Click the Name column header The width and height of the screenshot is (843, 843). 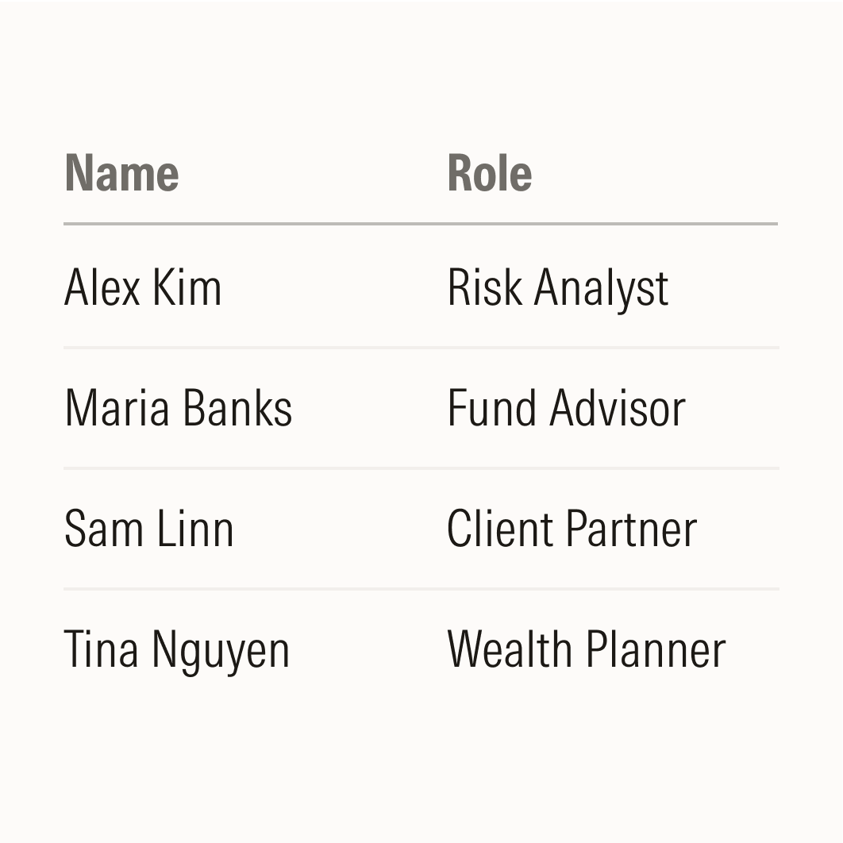click(x=121, y=173)
